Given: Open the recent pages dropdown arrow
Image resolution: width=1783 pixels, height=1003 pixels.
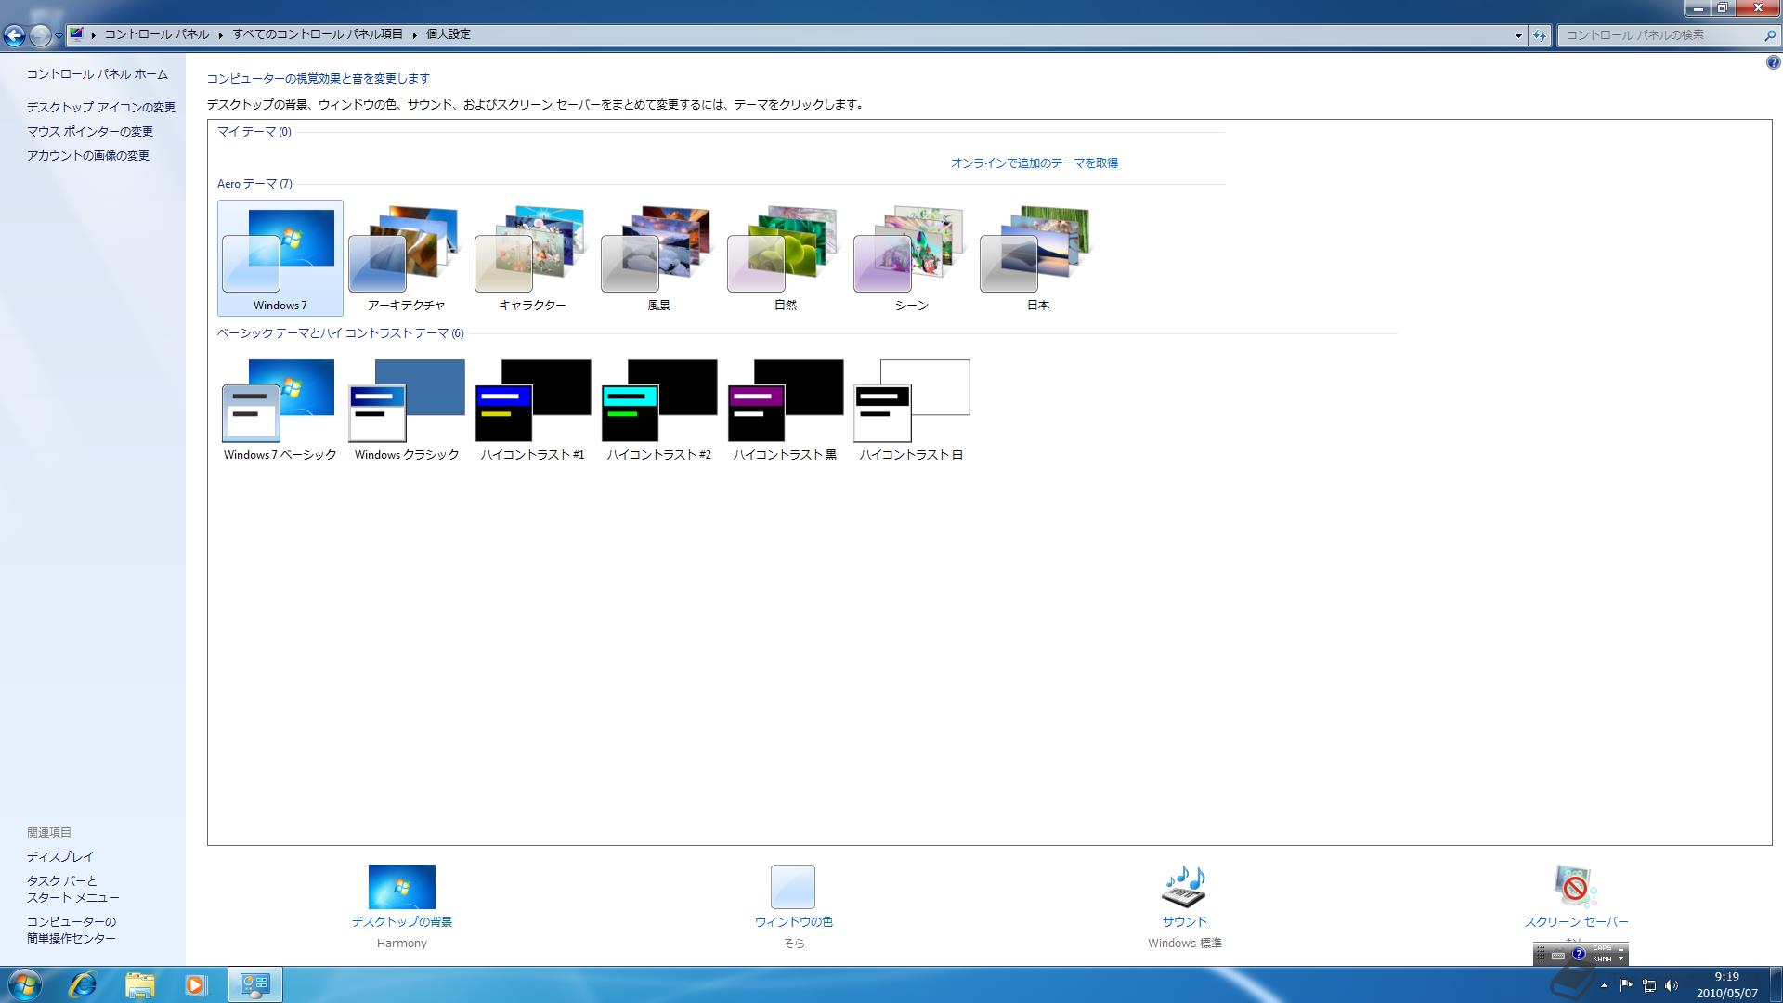Looking at the screenshot, I should point(59,35).
